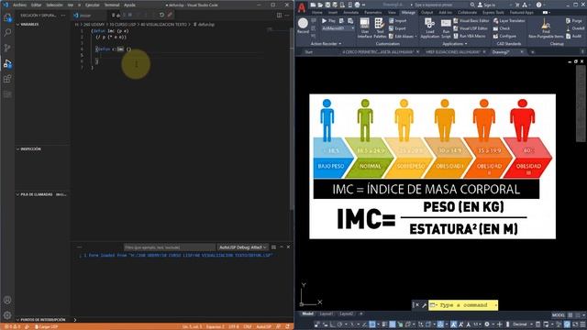Click the debug console filter field in VS Code
Image resolution: width=587 pixels, height=330 pixels.
click(x=169, y=247)
